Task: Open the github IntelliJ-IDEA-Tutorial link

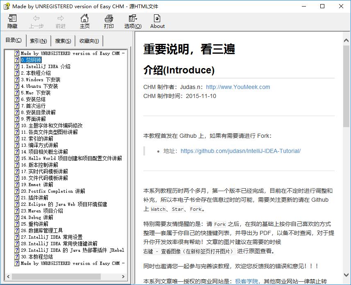Action: [x=241, y=151]
